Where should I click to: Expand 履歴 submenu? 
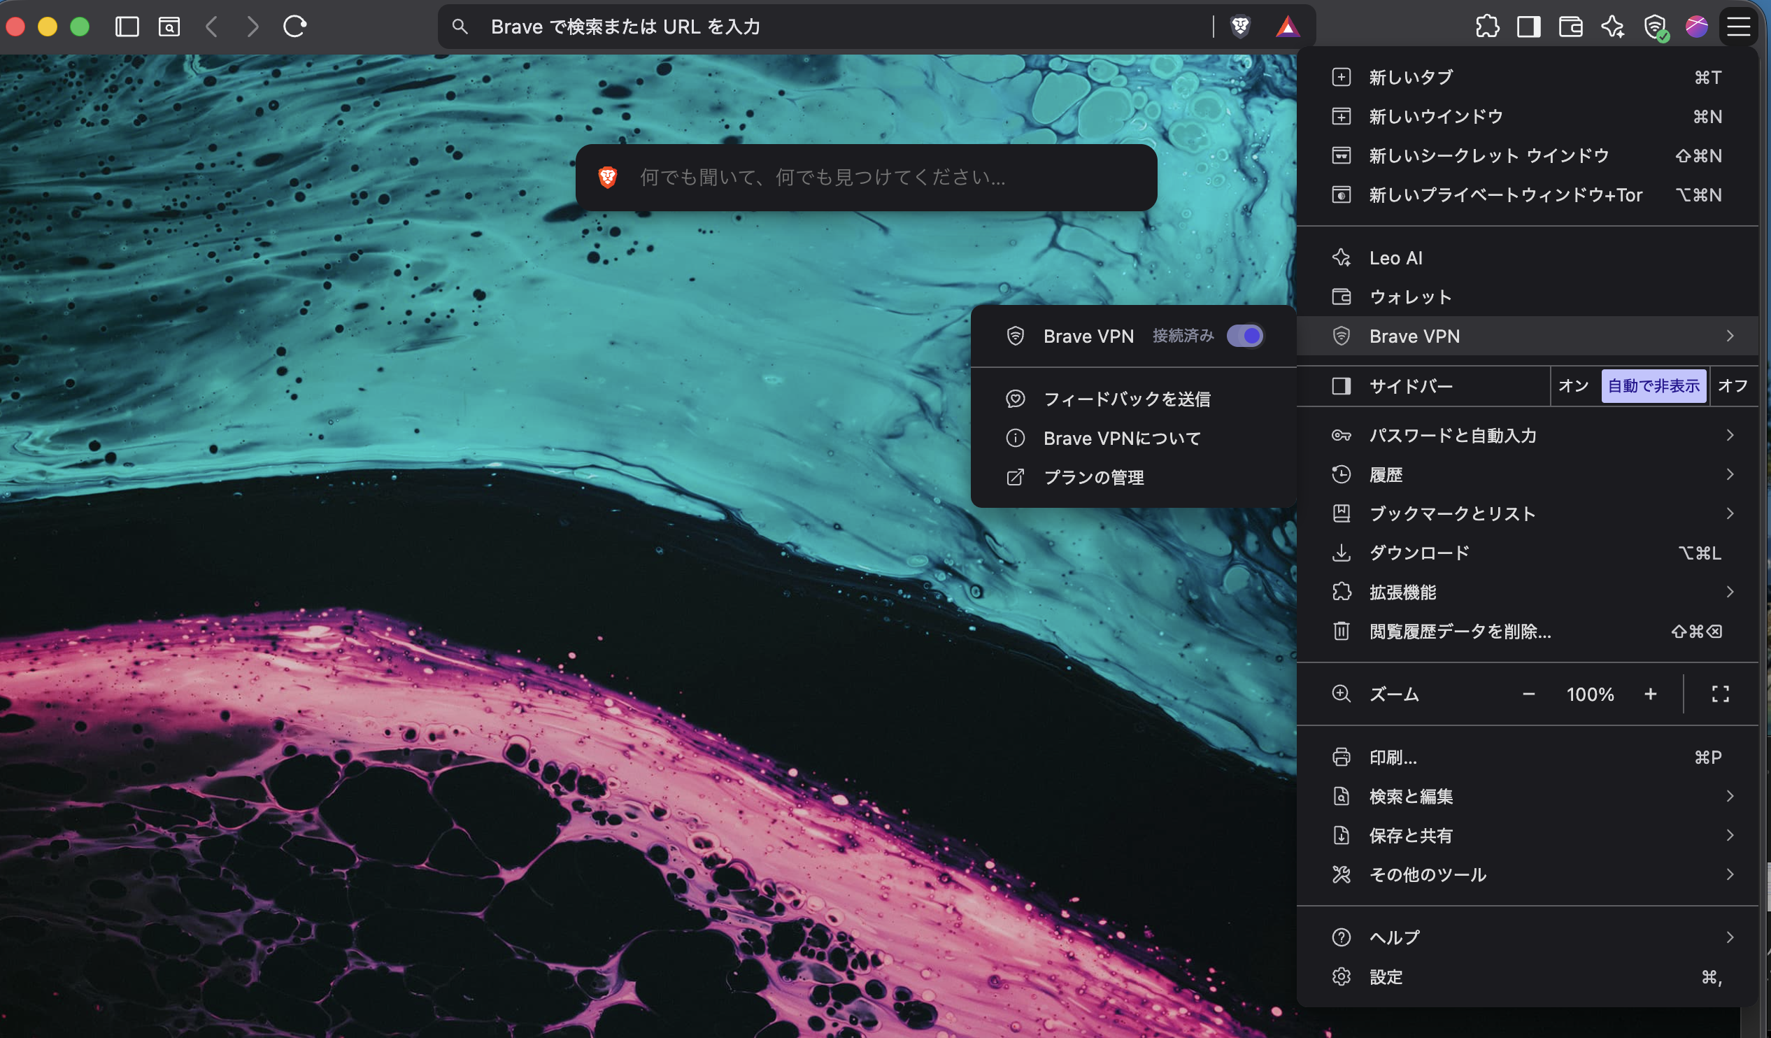click(x=1730, y=474)
